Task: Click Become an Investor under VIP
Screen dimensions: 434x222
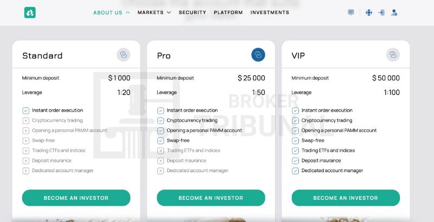Action: click(346, 198)
